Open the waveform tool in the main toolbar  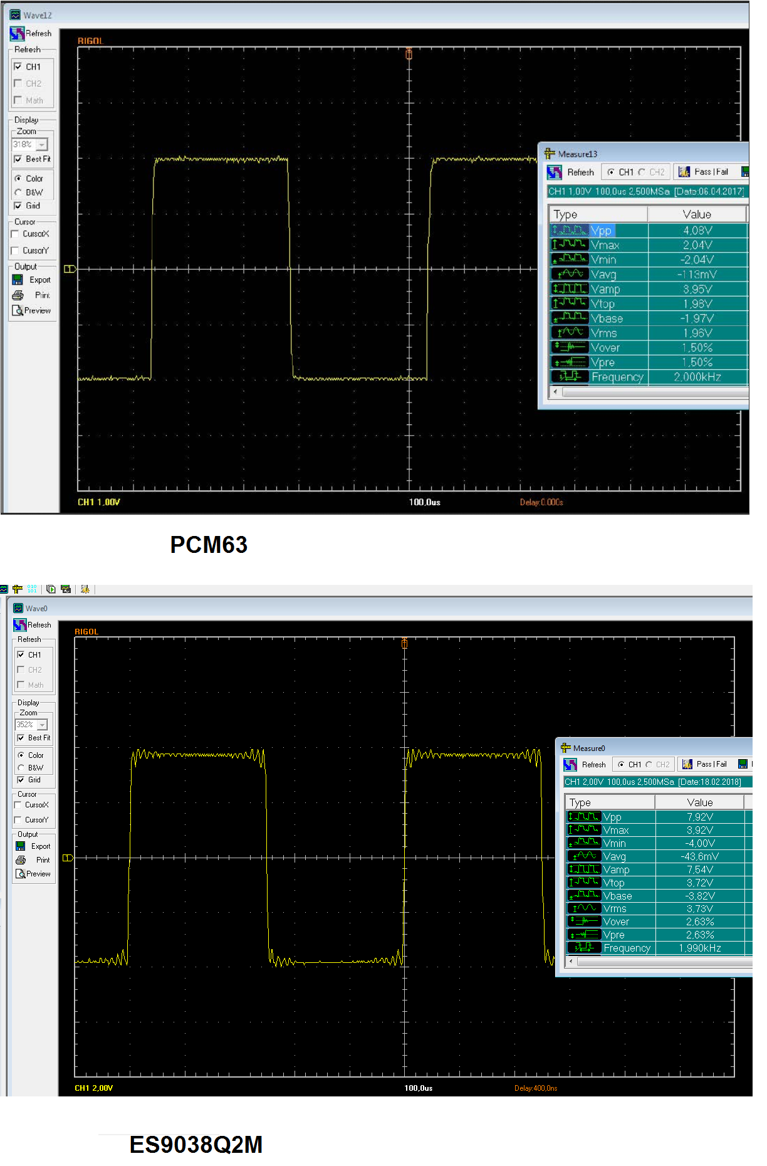tap(3, 589)
